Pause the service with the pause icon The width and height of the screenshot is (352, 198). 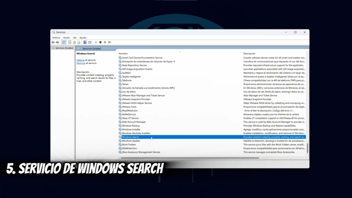(105, 42)
